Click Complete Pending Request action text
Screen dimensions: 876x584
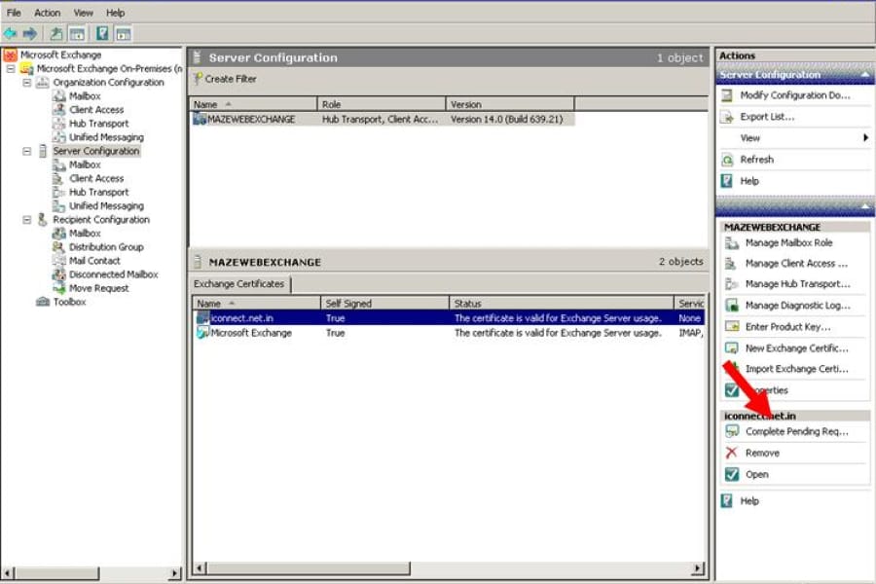click(796, 431)
